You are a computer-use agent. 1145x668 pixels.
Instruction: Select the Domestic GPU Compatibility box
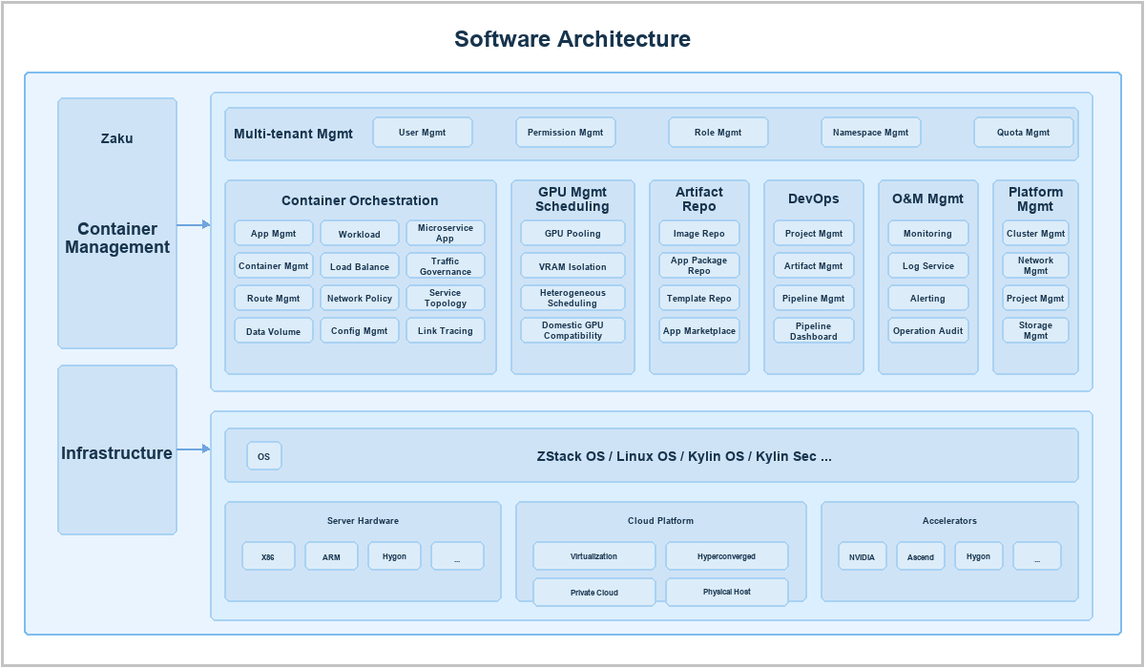click(x=572, y=331)
